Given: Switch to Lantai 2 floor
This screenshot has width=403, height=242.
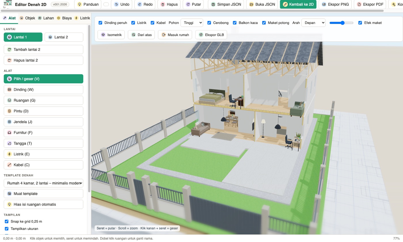Looking at the screenshot, I should [x=64, y=37].
